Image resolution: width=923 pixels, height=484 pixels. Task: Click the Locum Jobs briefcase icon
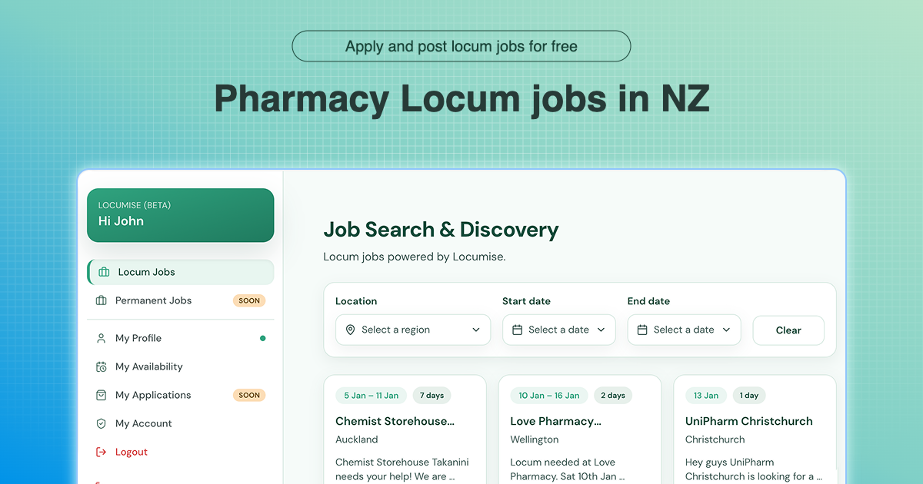coord(104,272)
